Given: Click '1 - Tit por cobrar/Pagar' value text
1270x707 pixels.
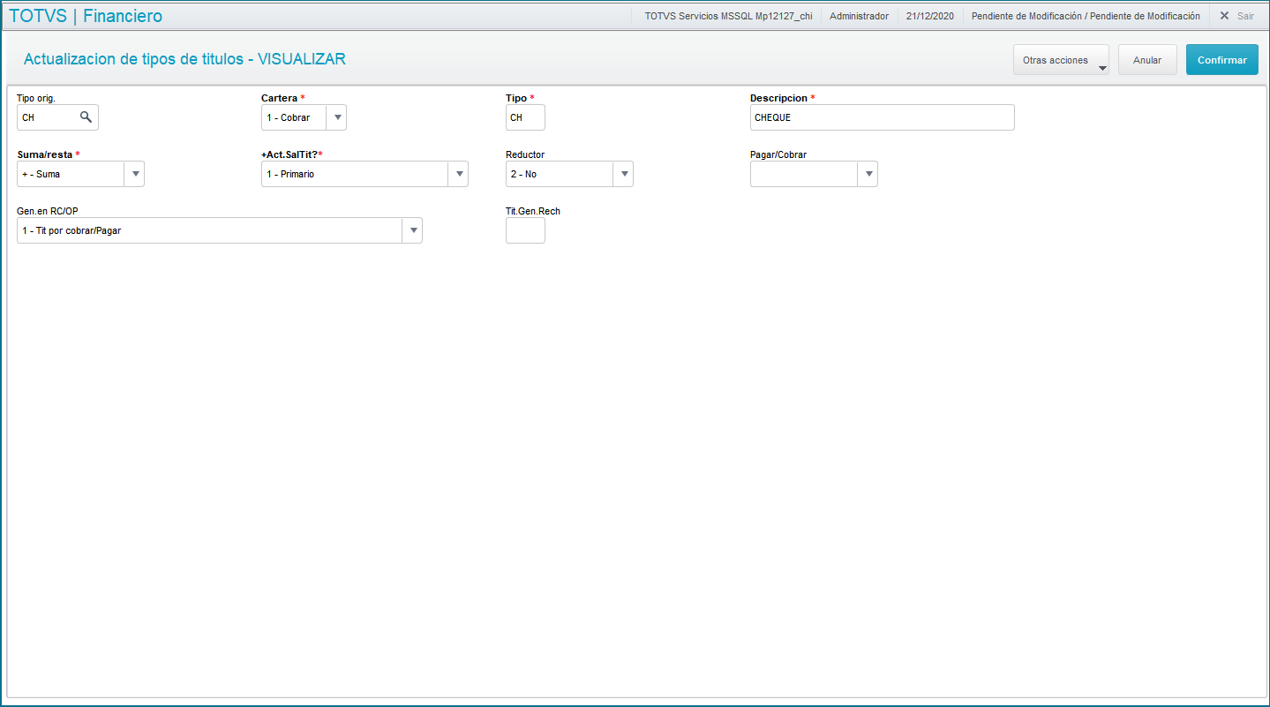Looking at the screenshot, I should click(71, 230).
